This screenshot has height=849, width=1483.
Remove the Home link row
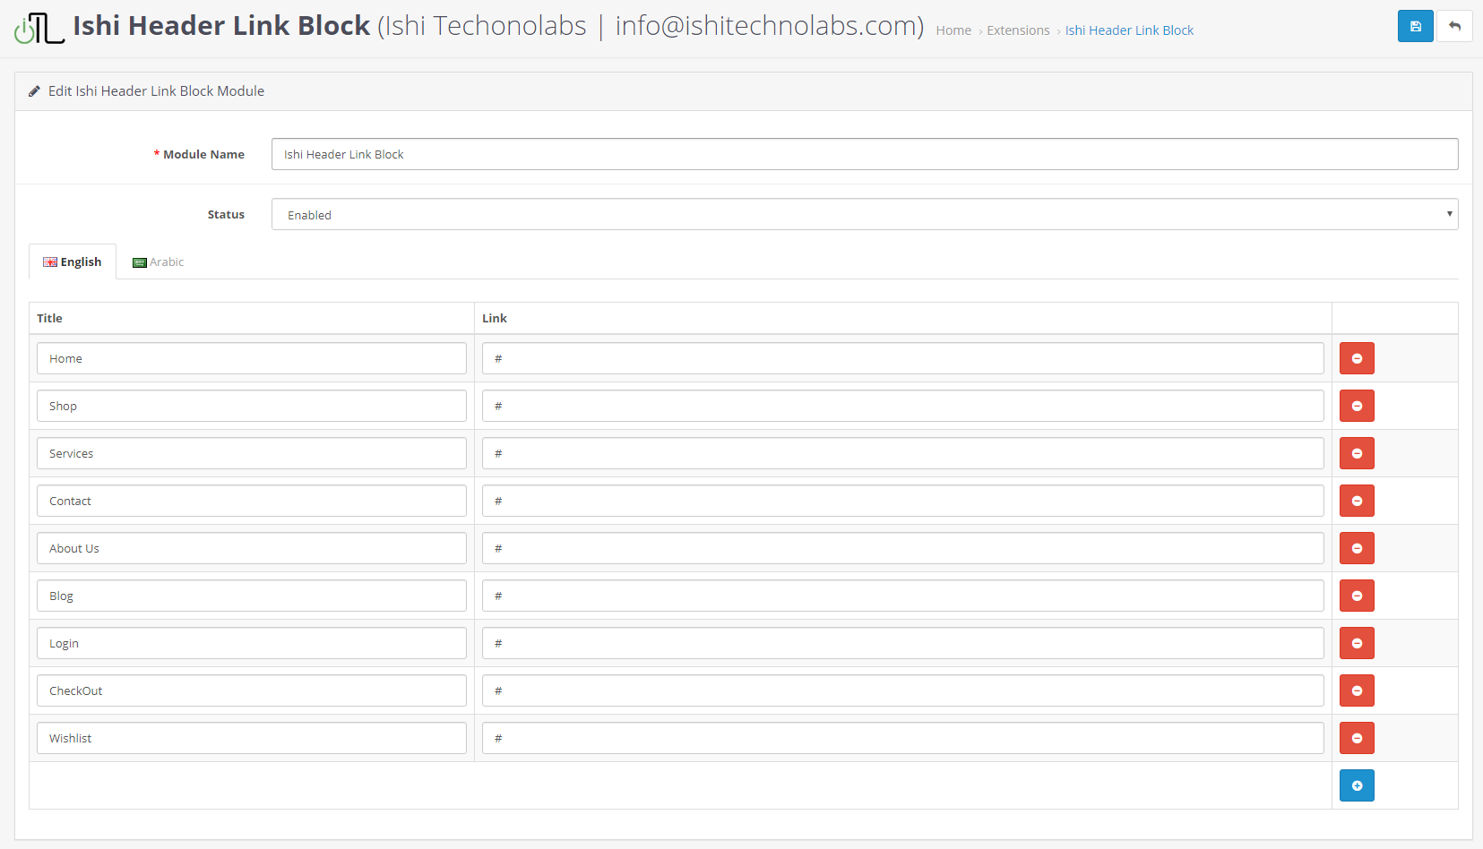pos(1357,358)
